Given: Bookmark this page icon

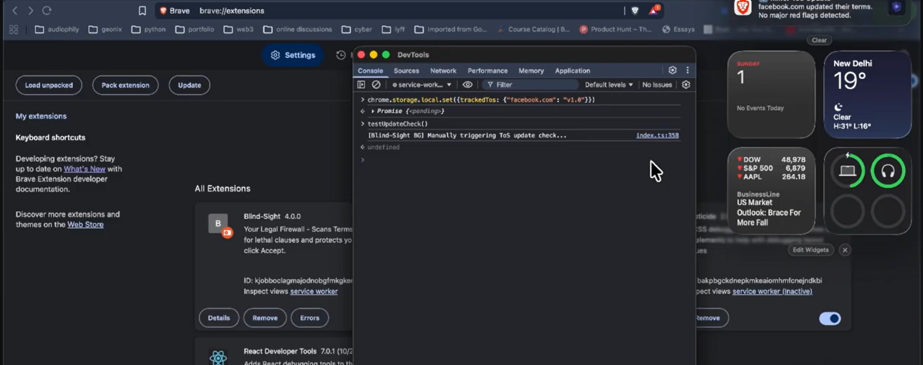Looking at the screenshot, I should tap(142, 10).
